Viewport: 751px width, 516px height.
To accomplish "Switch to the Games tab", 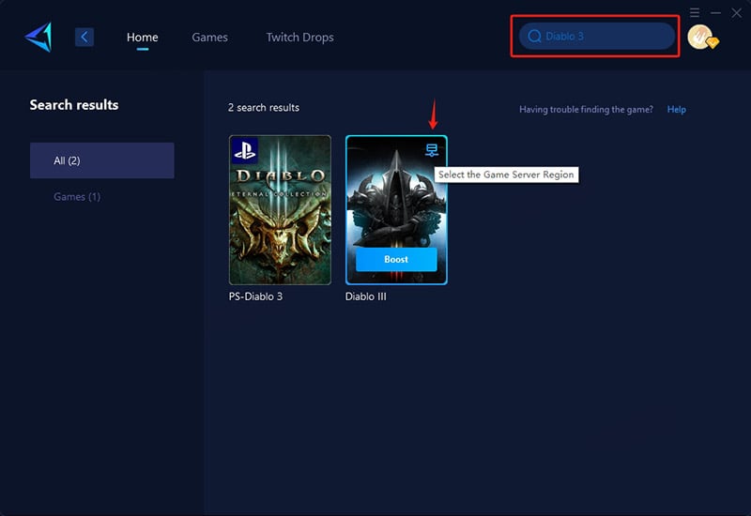I will coord(209,38).
